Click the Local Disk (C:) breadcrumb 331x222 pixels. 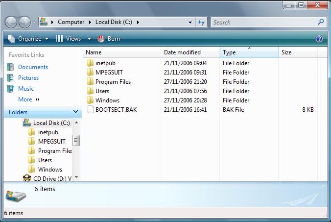click(x=114, y=22)
